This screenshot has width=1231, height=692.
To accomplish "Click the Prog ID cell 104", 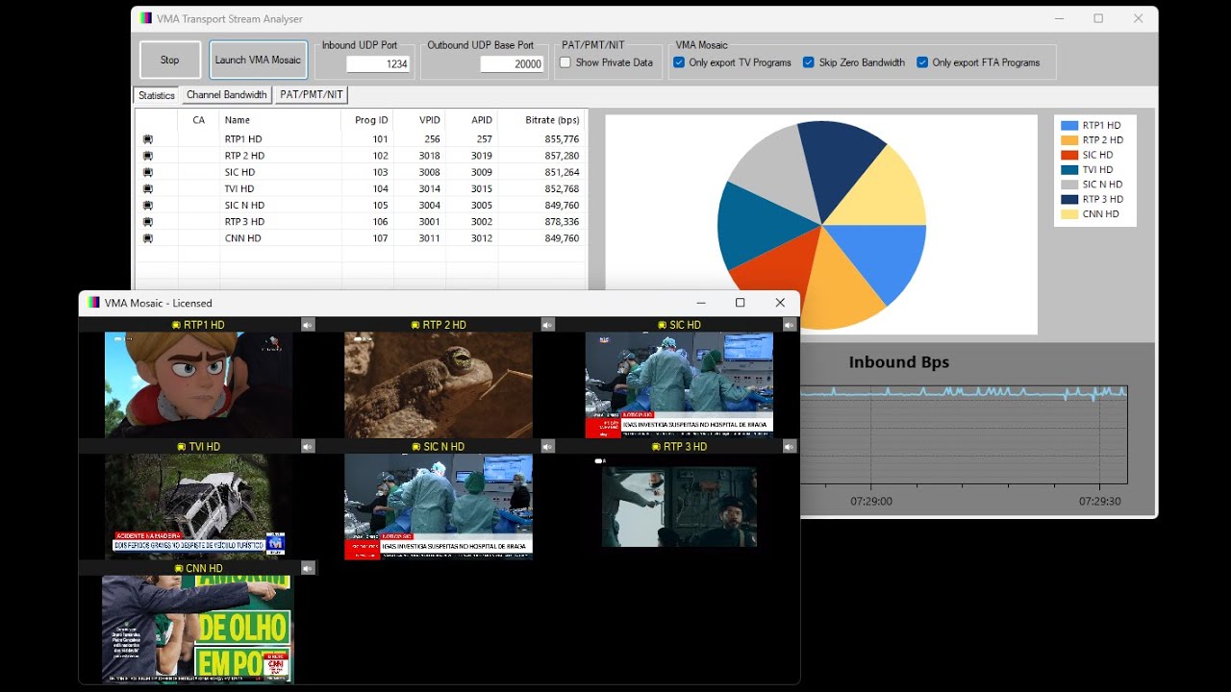I will pyautogui.click(x=380, y=188).
